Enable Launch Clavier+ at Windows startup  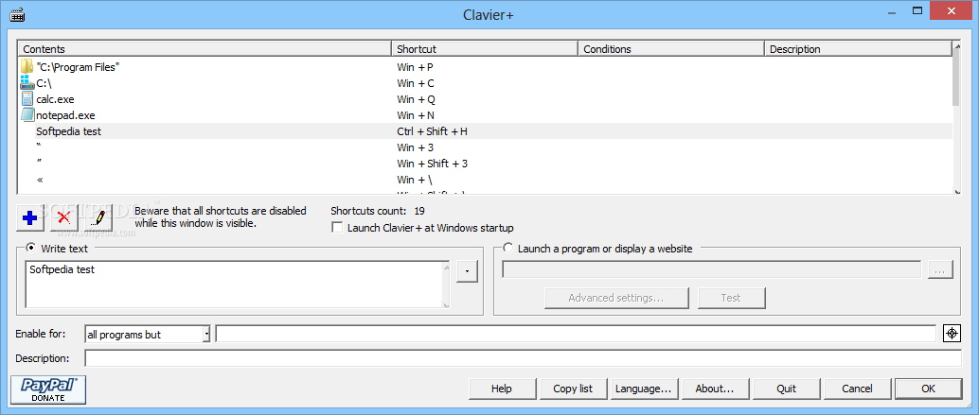pos(337,228)
